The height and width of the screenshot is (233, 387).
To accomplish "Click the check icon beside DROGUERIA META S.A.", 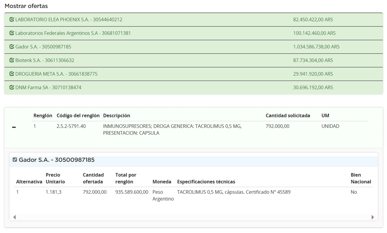I will (x=12, y=74).
